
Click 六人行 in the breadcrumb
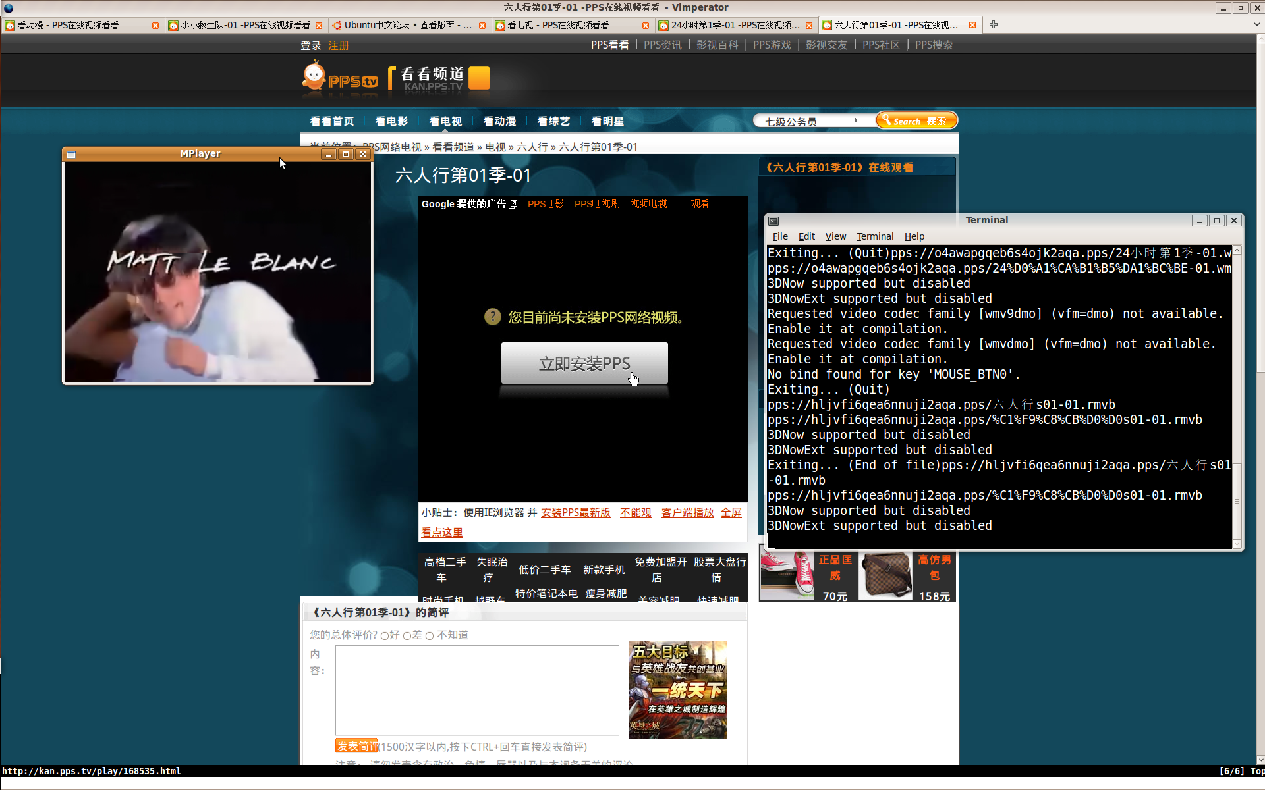pyautogui.click(x=532, y=147)
